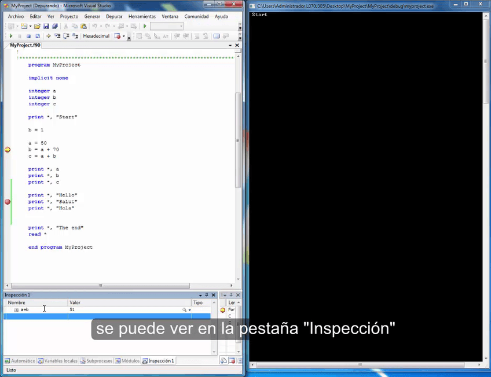Open the editor active files dropdown arrow
491x377 pixels.
pos(230,45)
